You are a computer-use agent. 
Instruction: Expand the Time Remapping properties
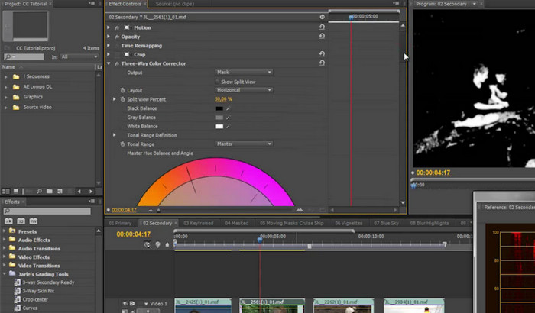click(109, 45)
